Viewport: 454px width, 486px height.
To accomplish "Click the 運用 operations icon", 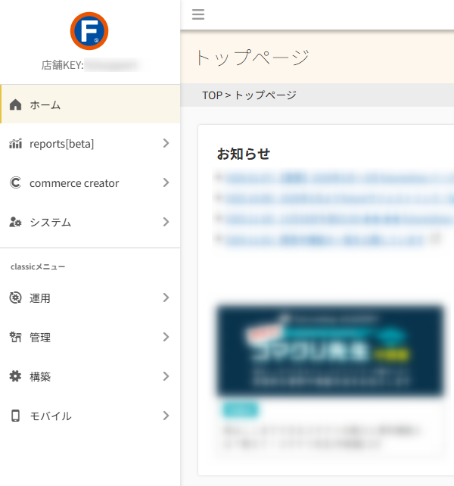I will (x=15, y=298).
